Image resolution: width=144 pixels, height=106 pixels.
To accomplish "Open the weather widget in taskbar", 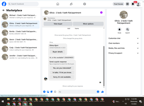I will tap(116, 101).
